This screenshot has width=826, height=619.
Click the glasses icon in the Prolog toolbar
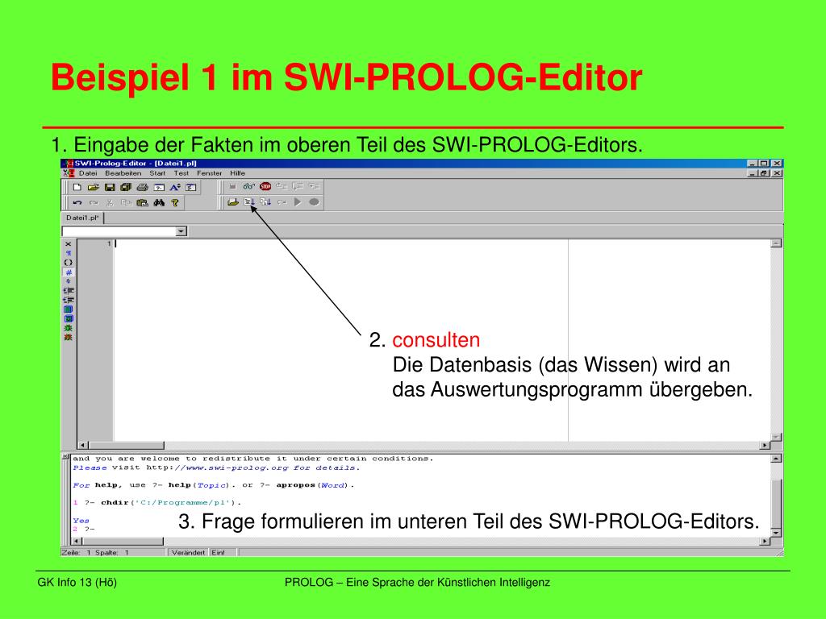248,186
